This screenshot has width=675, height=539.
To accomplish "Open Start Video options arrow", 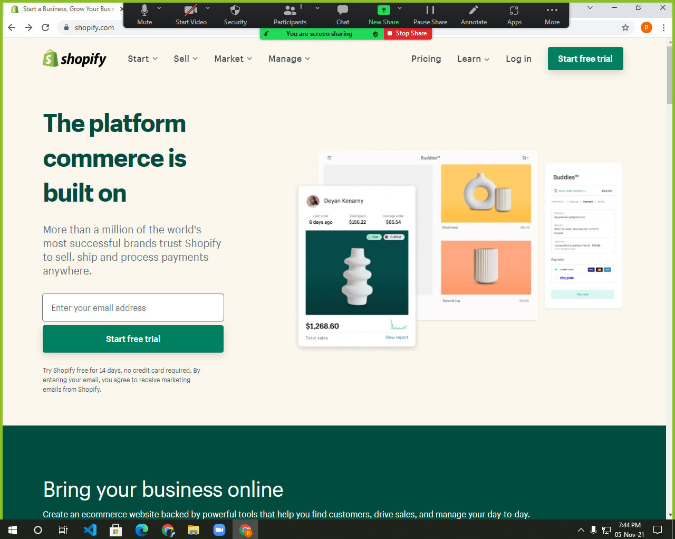I will (x=208, y=8).
